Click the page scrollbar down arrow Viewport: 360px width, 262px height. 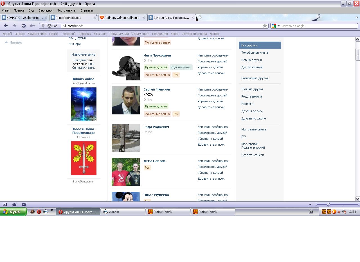pyautogui.click(x=357, y=199)
